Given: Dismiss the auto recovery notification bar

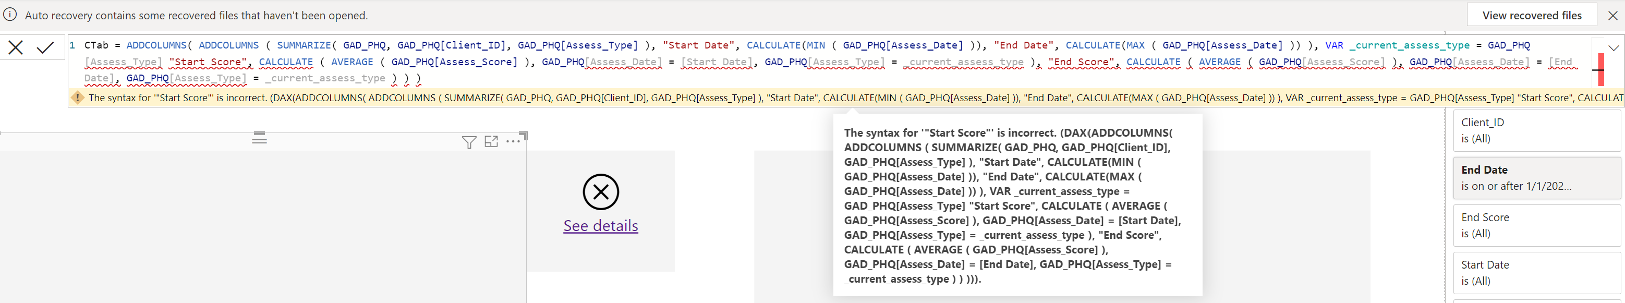Looking at the screenshot, I should coord(1612,15).
